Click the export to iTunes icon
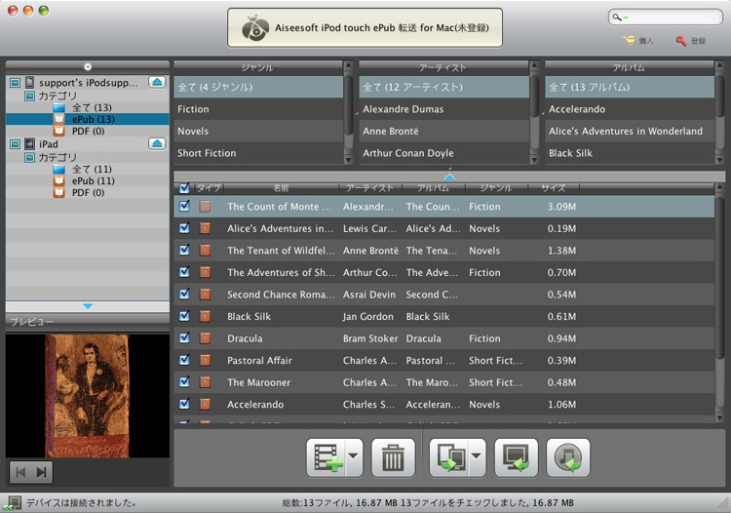The height and width of the screenshot is (513, 731). (x=568, y=457)
